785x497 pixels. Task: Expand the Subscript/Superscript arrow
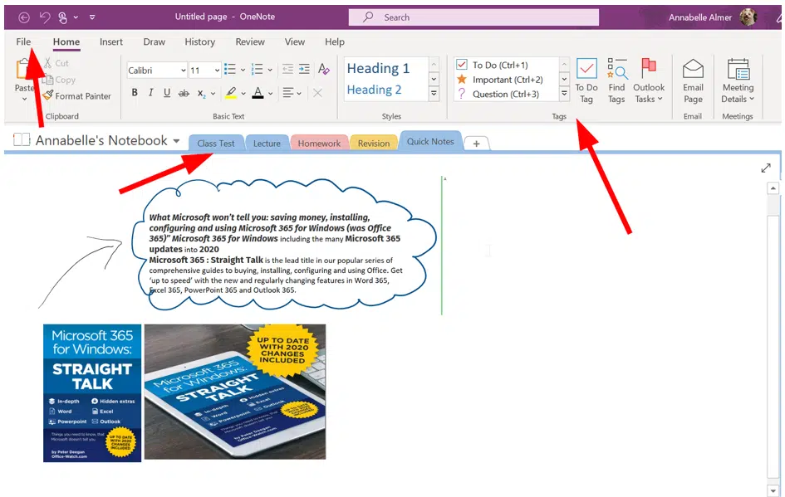click(213, 94)
